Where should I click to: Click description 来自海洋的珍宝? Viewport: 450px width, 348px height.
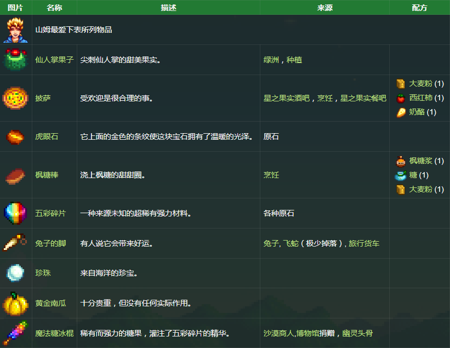tap(109, 273)
